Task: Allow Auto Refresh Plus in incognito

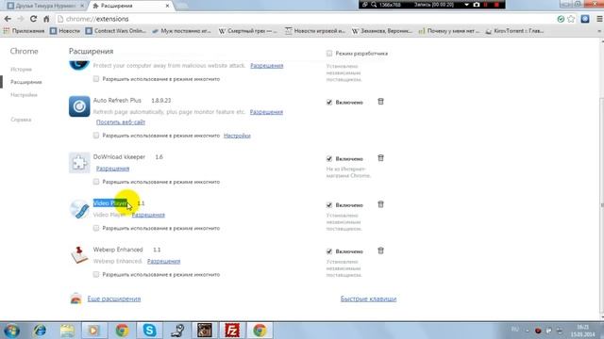Action: (96, 136)
